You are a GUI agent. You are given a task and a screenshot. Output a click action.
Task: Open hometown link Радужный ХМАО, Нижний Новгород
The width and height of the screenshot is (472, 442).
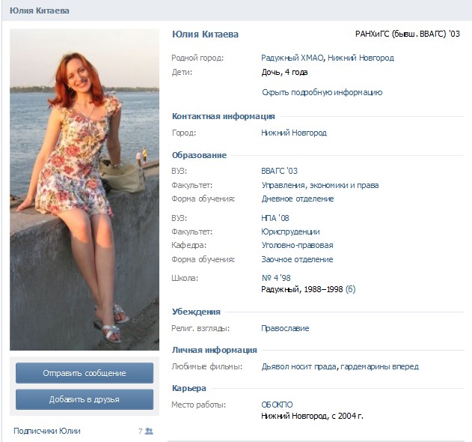(x=327, y=58)
